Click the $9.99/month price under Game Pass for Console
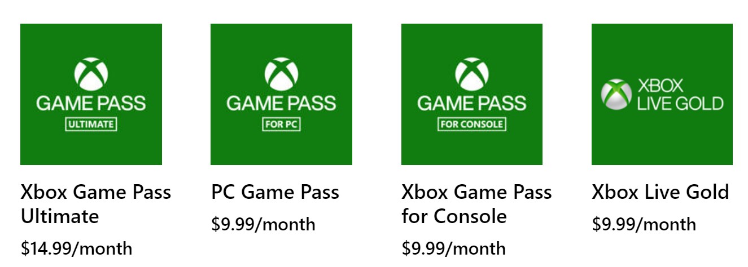The height and width of the screenshot is (267, 748). click(454, 248)
